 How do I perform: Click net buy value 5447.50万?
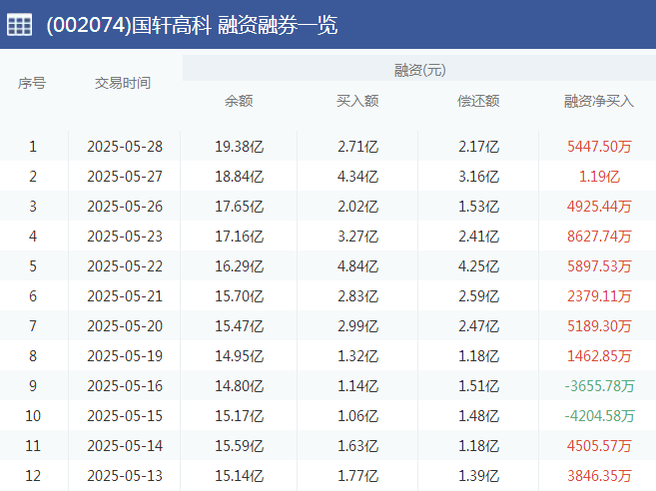click(x=599, y=147)
